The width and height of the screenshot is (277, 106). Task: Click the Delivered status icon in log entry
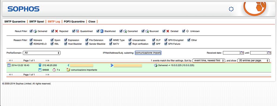pos(156,65)
